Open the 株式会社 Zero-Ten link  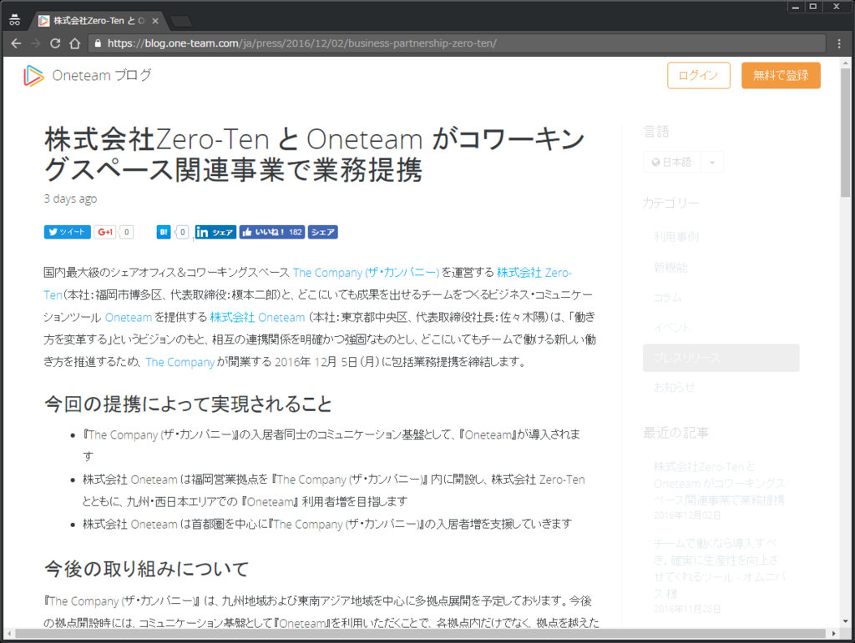click(x=534, y=272)
